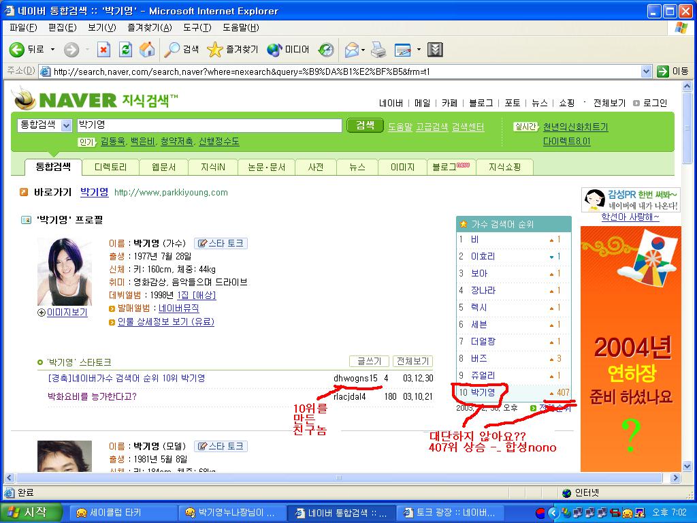The width and height of the screenshot is (697, 523).
Task: Switch to the 디렉토리 tab
Action: tap(111, 168)
